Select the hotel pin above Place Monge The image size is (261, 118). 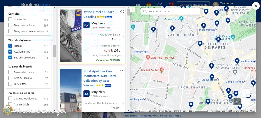204,25
